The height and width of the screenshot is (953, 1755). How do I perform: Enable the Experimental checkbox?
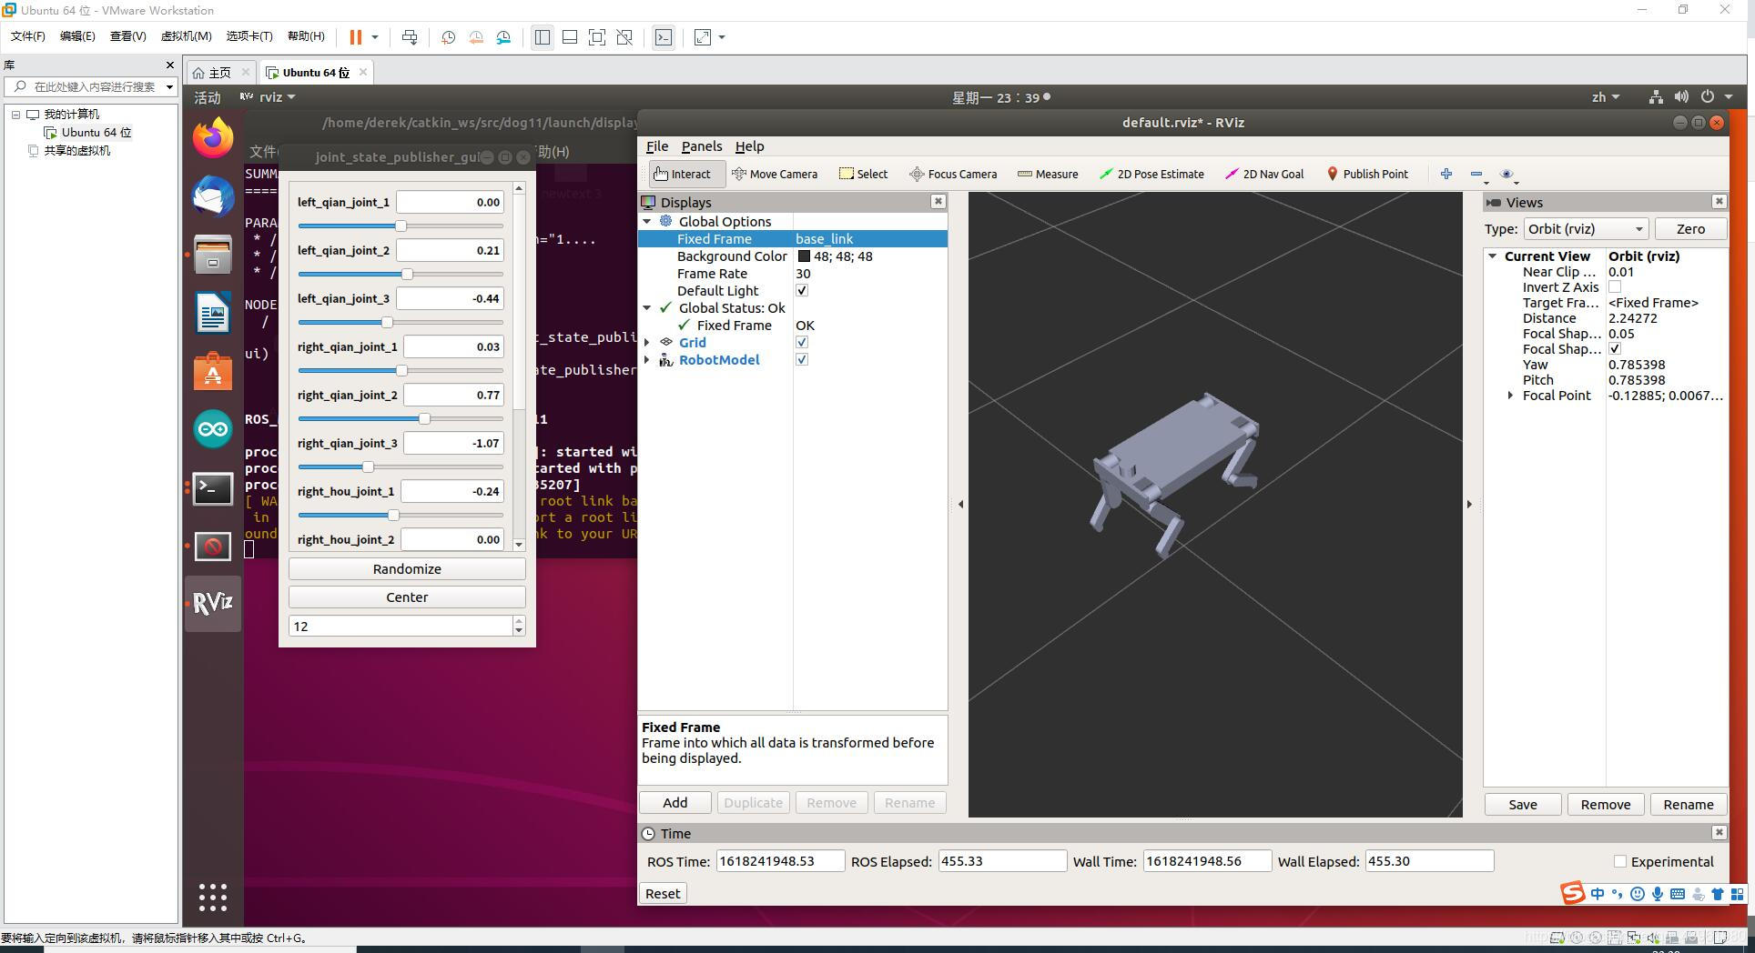(x=1620, y=861)
